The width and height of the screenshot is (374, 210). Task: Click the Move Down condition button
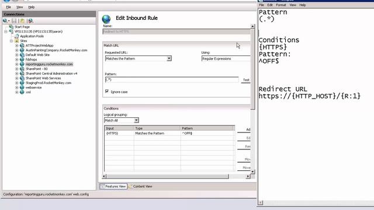point(244,168)
